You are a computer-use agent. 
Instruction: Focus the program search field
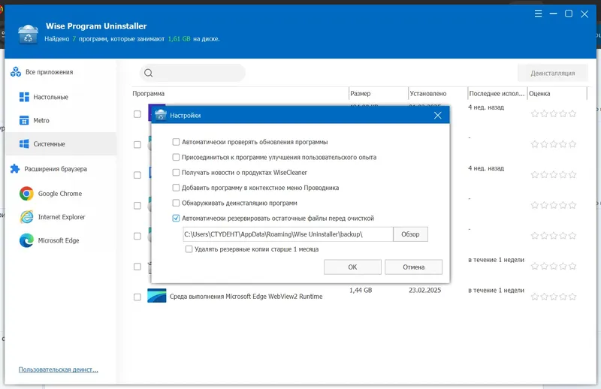(192, 73)
